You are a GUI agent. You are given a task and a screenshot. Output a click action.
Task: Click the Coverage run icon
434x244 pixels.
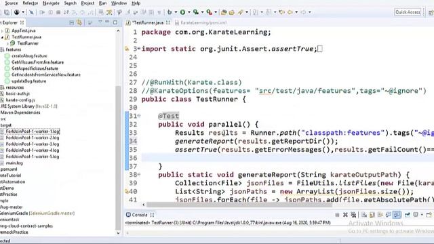click(196, 12)
